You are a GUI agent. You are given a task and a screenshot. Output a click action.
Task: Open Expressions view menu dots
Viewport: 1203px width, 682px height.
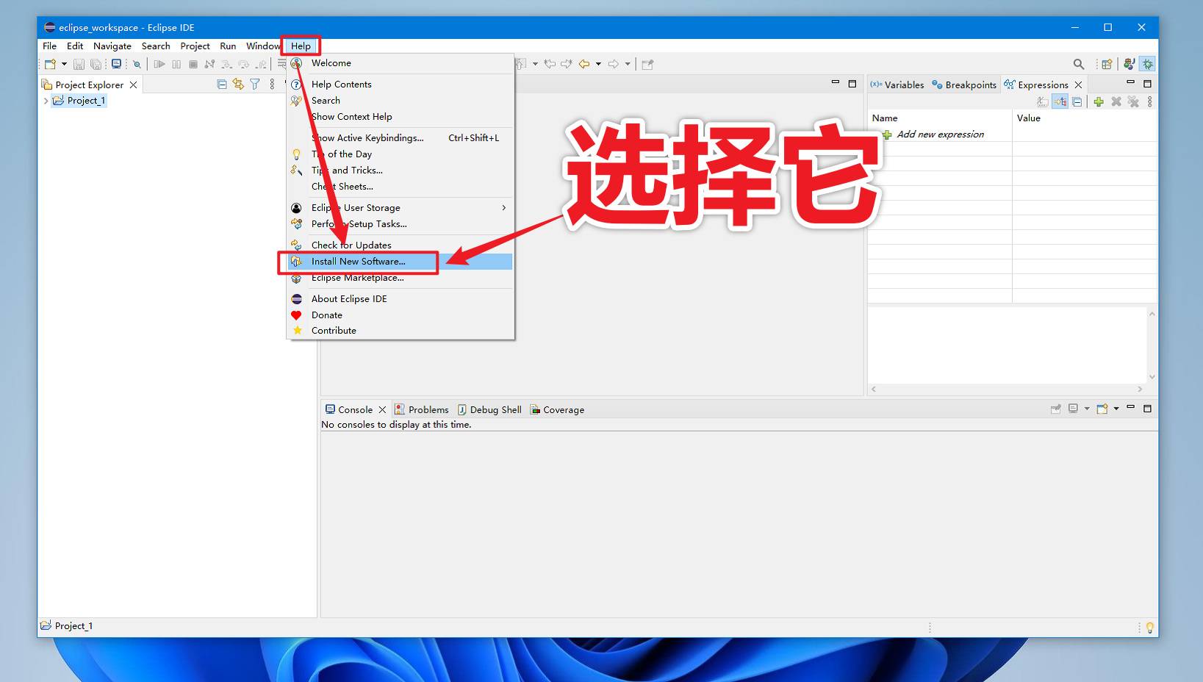1150,102
